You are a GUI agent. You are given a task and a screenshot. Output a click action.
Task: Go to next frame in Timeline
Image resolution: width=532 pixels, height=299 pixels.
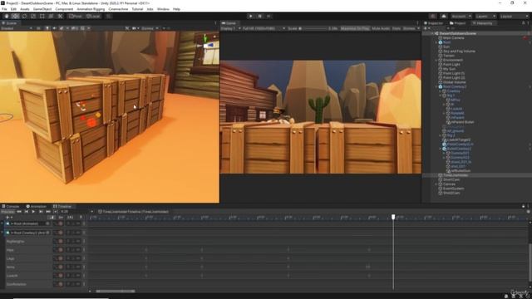tap(41, 212)
